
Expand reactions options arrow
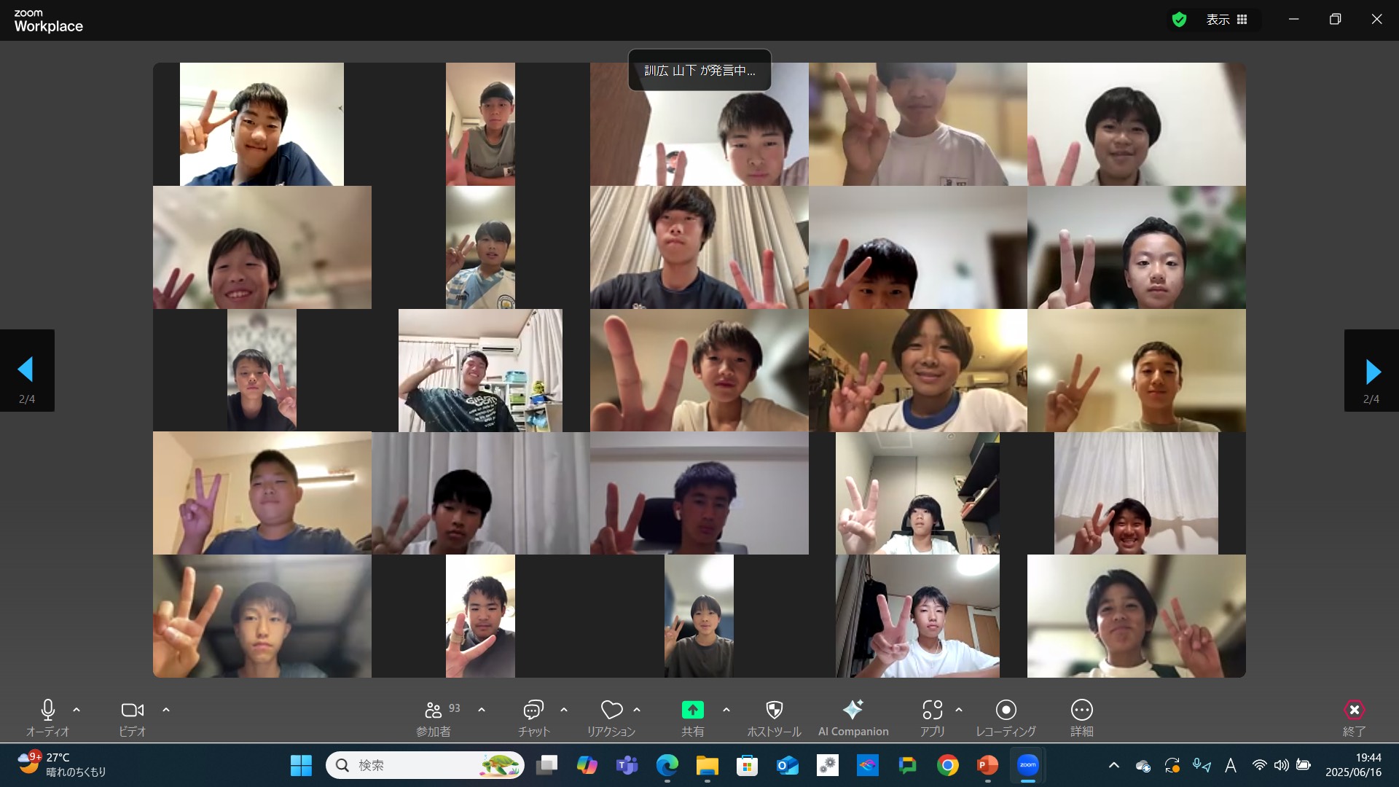pyautogui.click(x=637, y=710)
